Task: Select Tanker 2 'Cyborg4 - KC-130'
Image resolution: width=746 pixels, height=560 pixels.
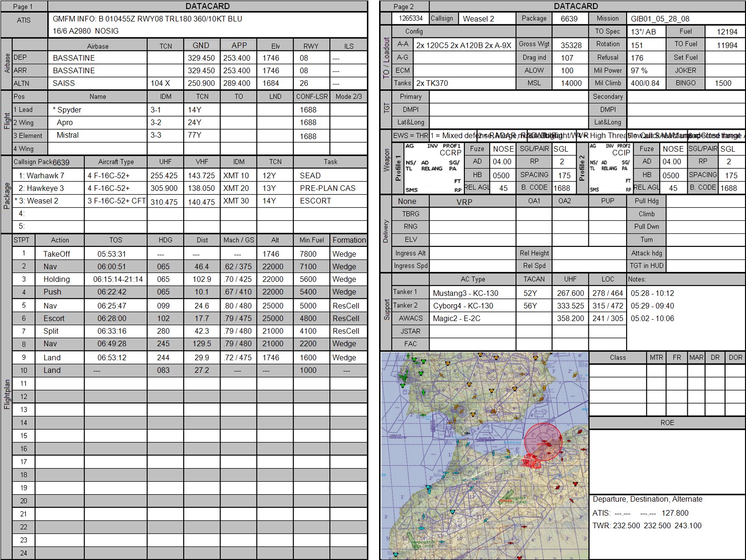Action: pyautogui.click(x=463, y=306)
